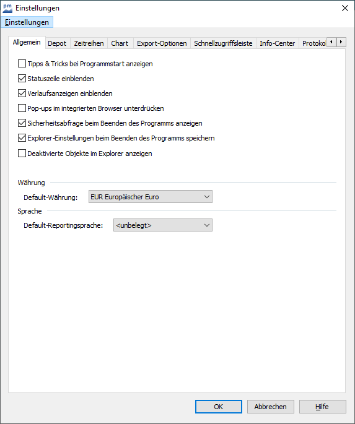Screen dimensions: 355x424
Task: Toggle Verlaufsanzeigen einblenden checkbox
Action: coord(22,93)
